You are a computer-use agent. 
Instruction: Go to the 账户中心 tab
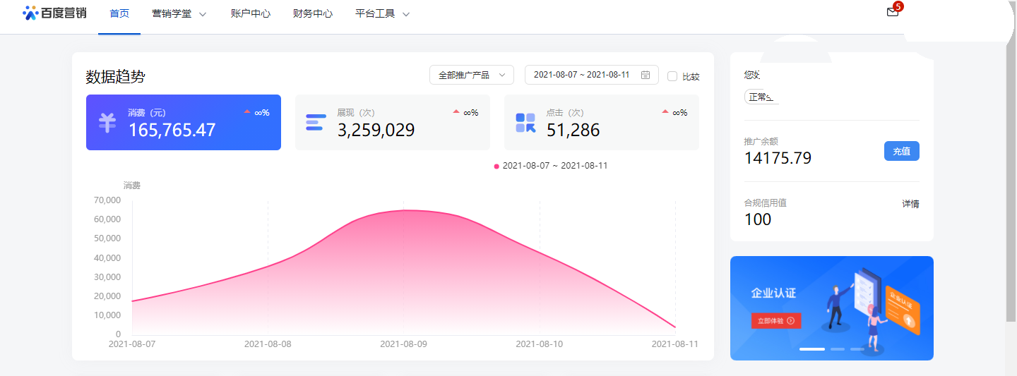tap(250, 13)
